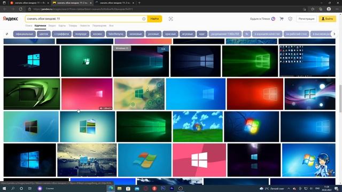The height and width of the screenshot is (192, 342).
Task: Switch to the Видео tab
Action: pos(52,26)
